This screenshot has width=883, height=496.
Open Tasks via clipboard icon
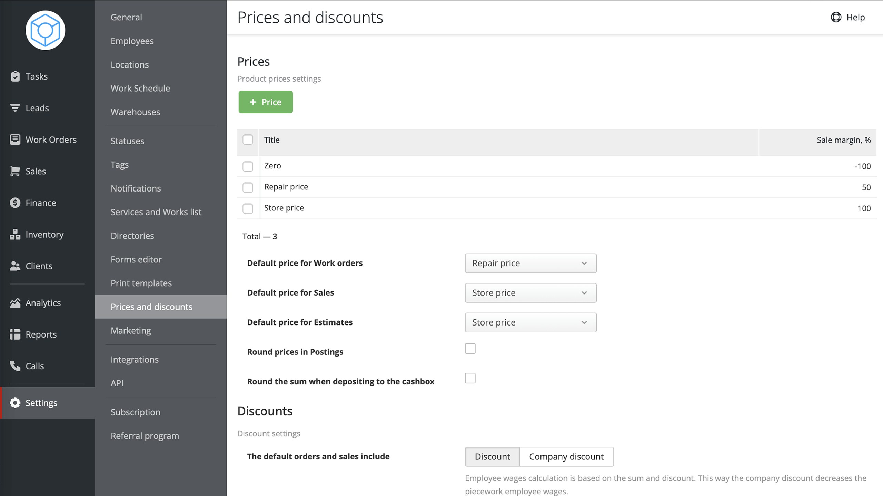click(x=15, y=76)
